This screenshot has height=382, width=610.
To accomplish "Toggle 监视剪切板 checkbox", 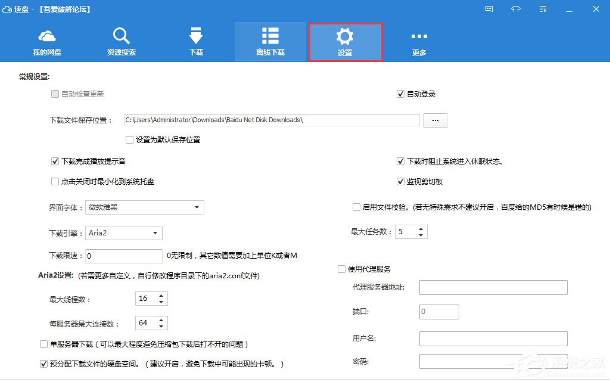I will 401,182.
